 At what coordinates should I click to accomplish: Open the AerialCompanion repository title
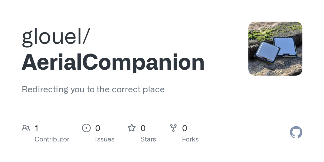113,62
